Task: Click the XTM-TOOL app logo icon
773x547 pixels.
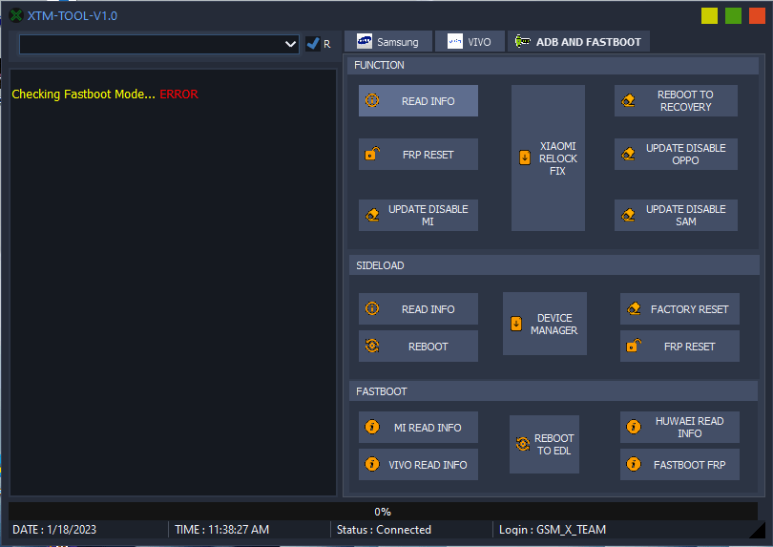Action: (16, 16)
